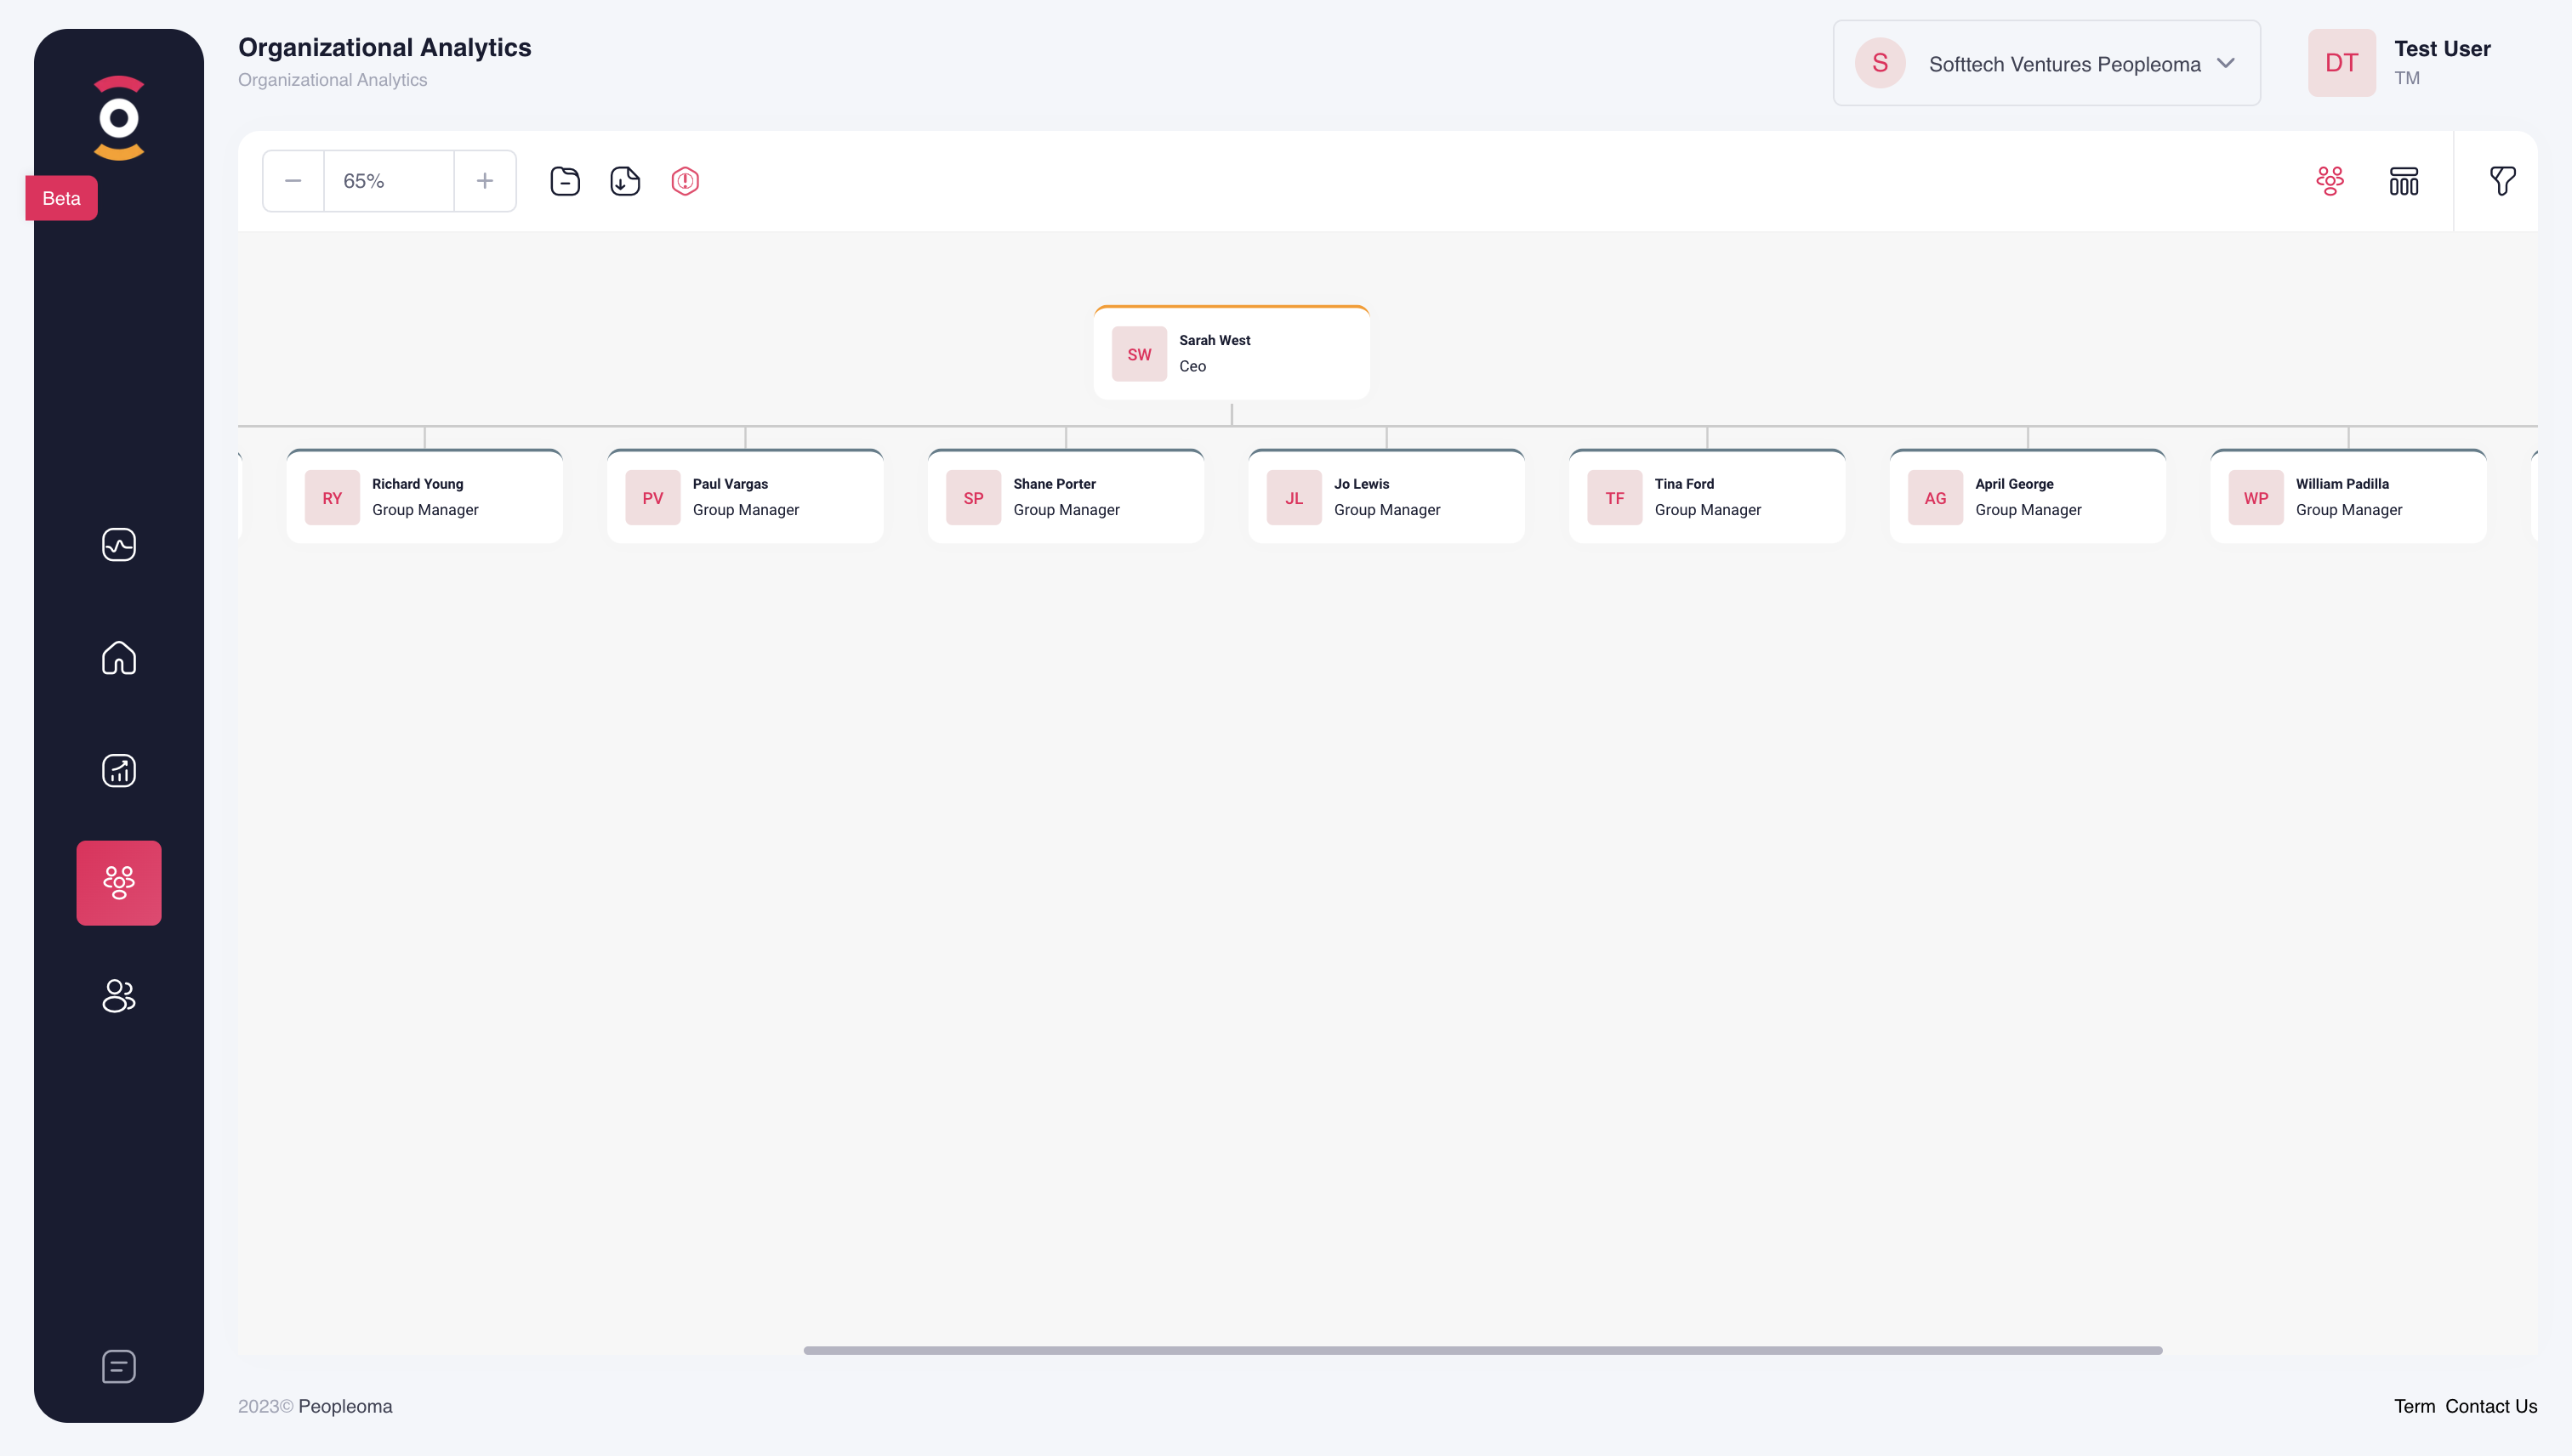Select William Padilla Group Manager card

[2348, 496]
